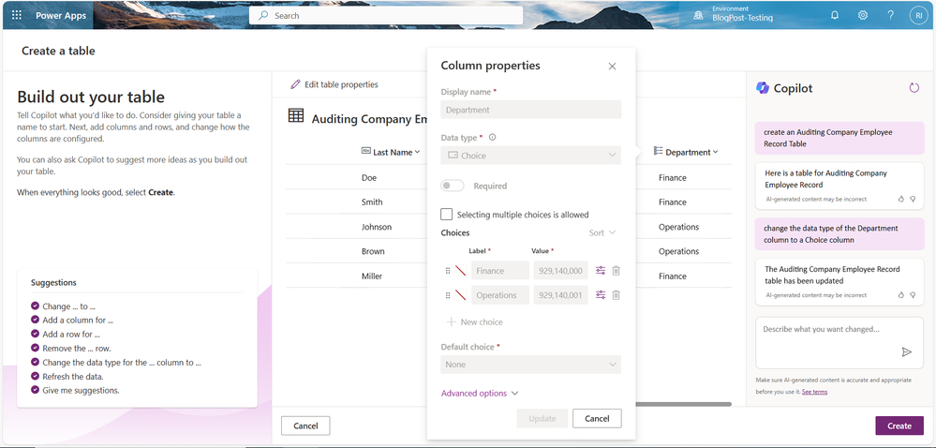Select the 'Miller' last name cell
Viewport: 936px width, 448px height.
point(371,276)
